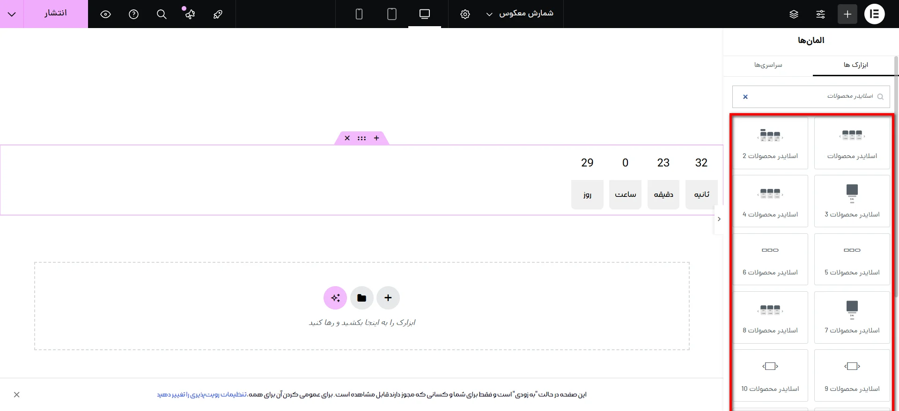Switch to the ابزارک ها tab

tap(855, 65)
